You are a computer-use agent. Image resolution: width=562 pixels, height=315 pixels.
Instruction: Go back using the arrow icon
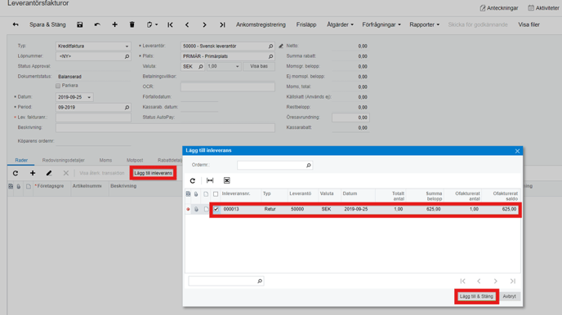16,24
